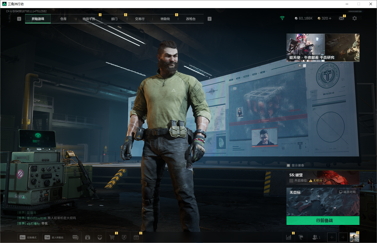Add teammate in first empty squad slot
377x243 pixels.
click(332, 237)
